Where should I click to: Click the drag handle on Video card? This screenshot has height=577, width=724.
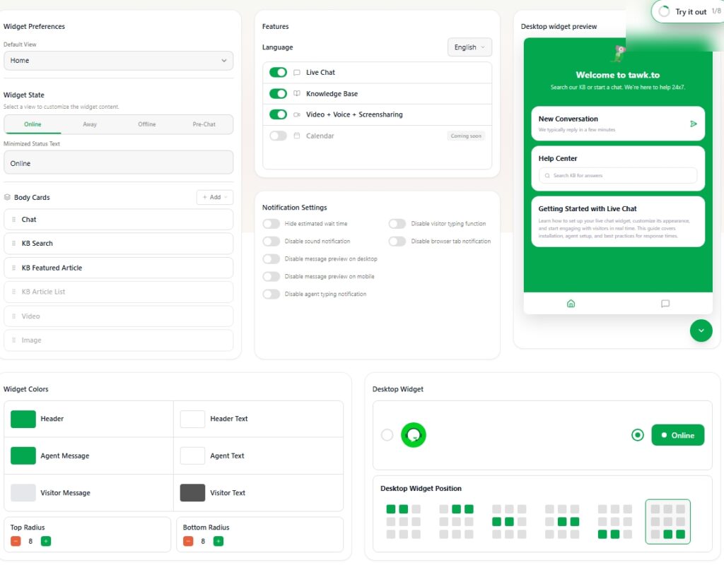pyautogui.click(x=14, y=316)
